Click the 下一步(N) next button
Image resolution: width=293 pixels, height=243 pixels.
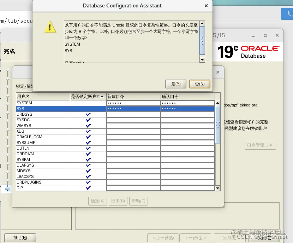(x=195, y=238)
